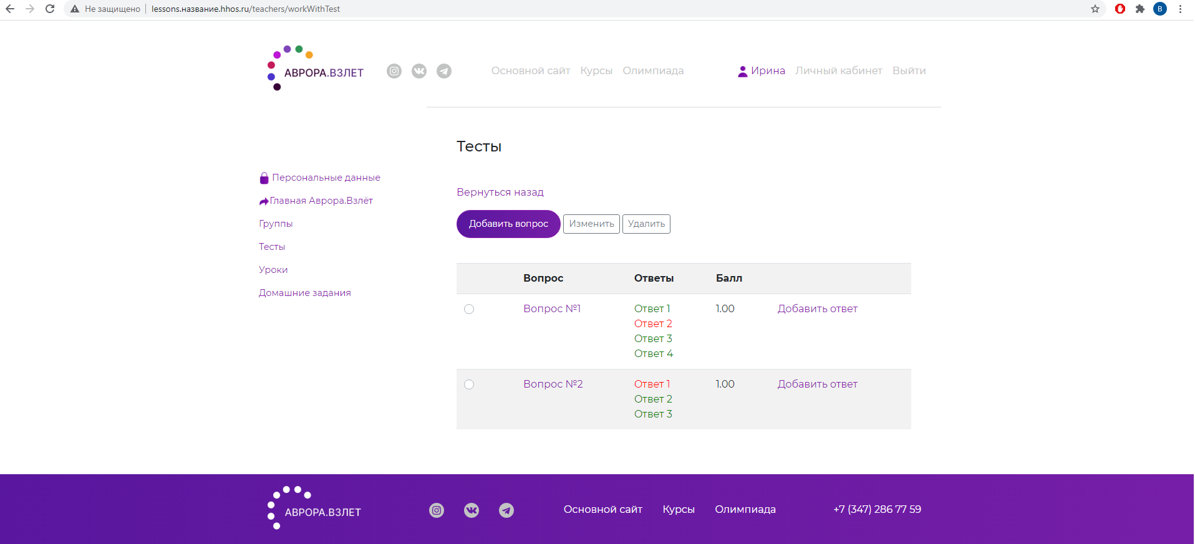Click Ответ 1 of Вопрос №2

coord(652,384)
